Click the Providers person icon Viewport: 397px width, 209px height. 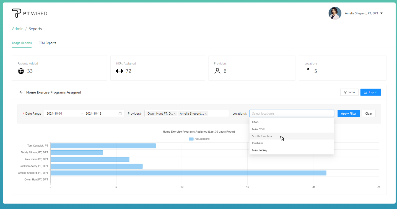[x=217, y=71]
